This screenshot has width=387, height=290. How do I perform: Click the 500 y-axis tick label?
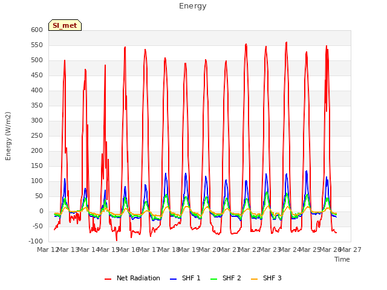(37, 60)
